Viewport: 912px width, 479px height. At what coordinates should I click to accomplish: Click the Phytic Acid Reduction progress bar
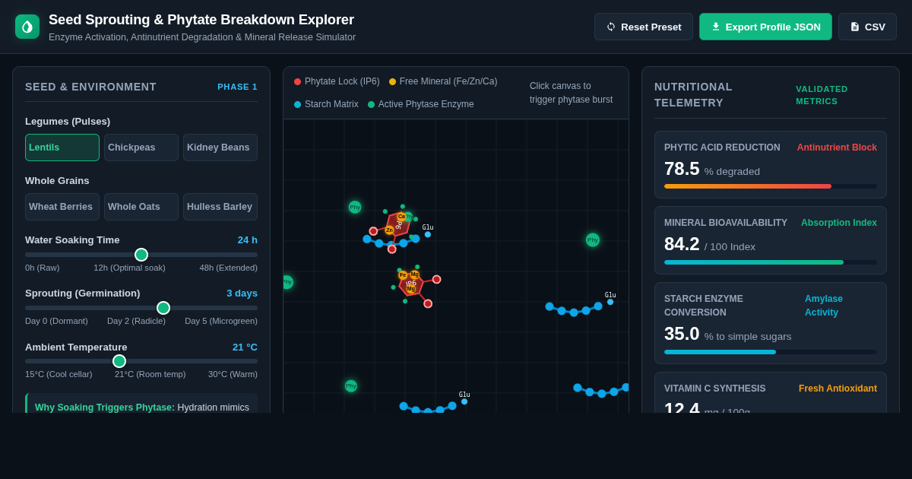point(771,186)
